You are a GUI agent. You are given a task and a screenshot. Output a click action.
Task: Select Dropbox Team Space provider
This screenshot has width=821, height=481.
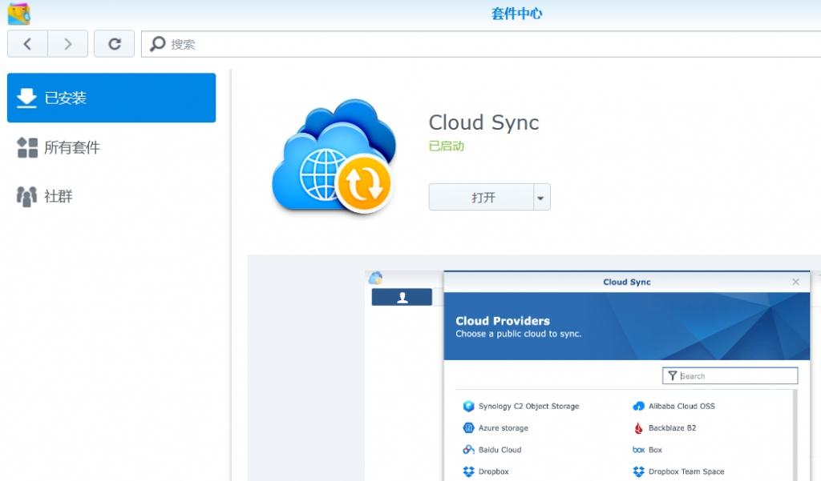coord(678,471)
